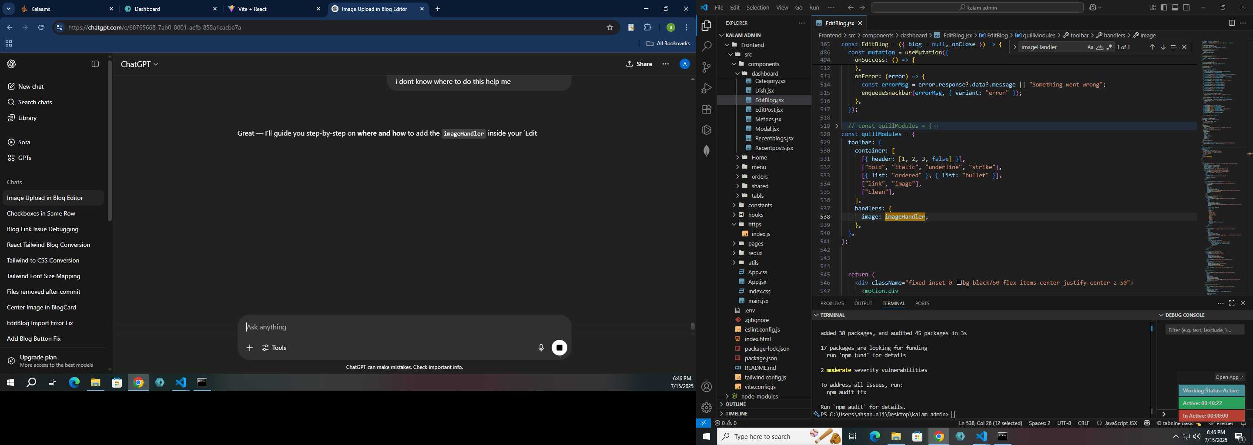Open Run and Debug view icon
The height and width of the screenshot is (445, 1253).
coord(706,88)
